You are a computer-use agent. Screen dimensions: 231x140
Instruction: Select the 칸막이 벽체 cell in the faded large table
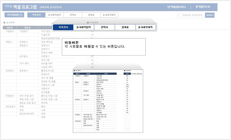(47, 53)
